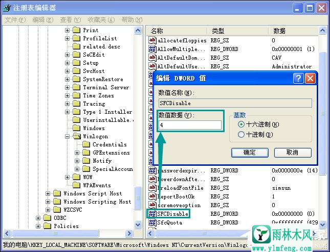The width and height of the screenshot is (330, 252).
Task: Click the 类型 column header
Action: tap(237, 31)
